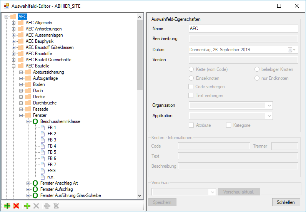This screenshot has width=306, height=212.
Task: Click the folder icon next to Fassade
Action: pyautogui.click(x=28, y=109)
